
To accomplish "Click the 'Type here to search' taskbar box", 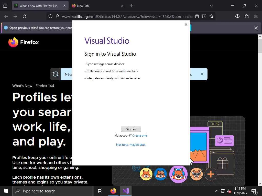I will pyautogui.click(x=53, y=191).
